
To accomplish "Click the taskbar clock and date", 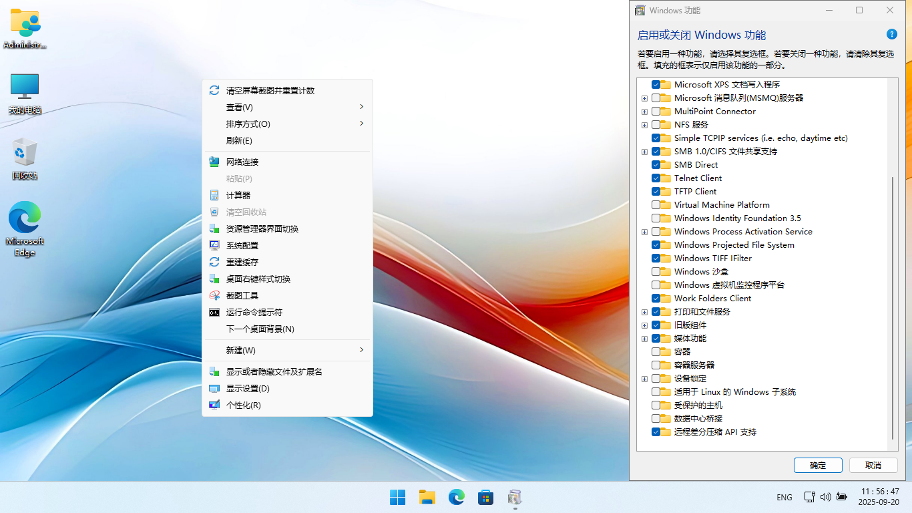I will click(x=880, y=496).
